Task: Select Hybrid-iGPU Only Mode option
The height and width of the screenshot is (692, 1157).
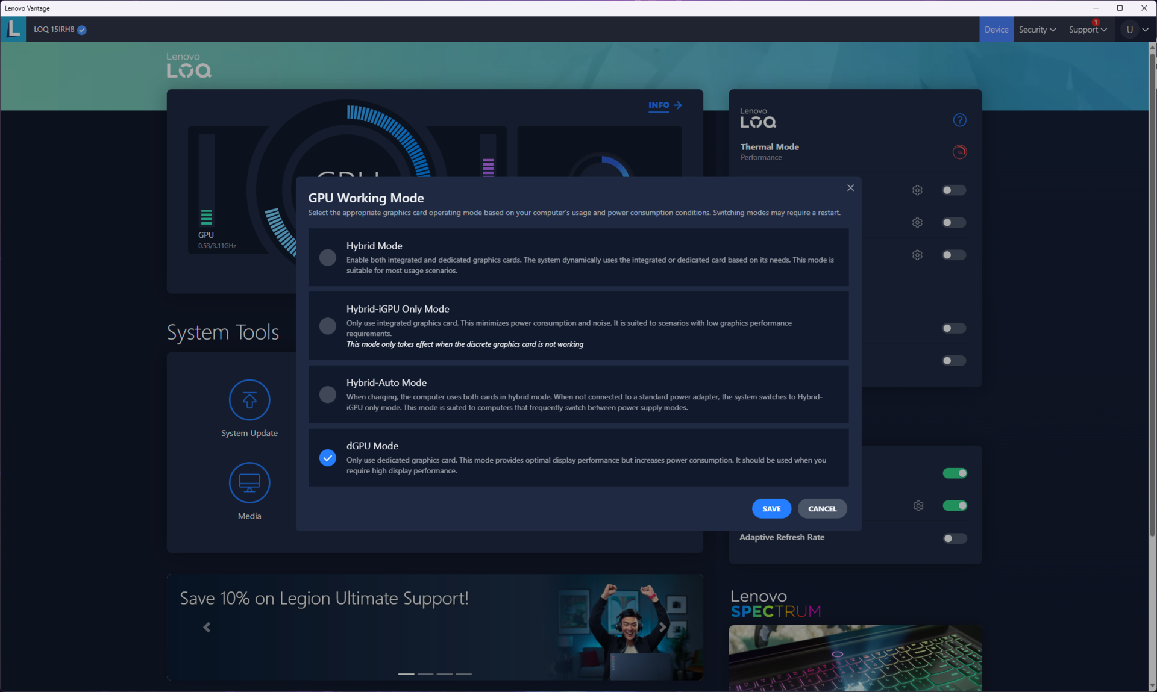Action: pos(327,326)
